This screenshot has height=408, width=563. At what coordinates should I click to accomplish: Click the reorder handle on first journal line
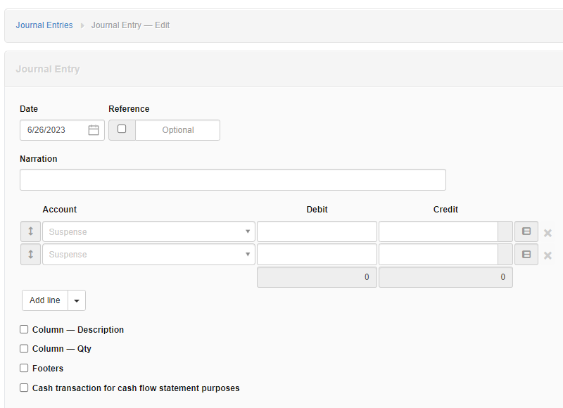30,231
